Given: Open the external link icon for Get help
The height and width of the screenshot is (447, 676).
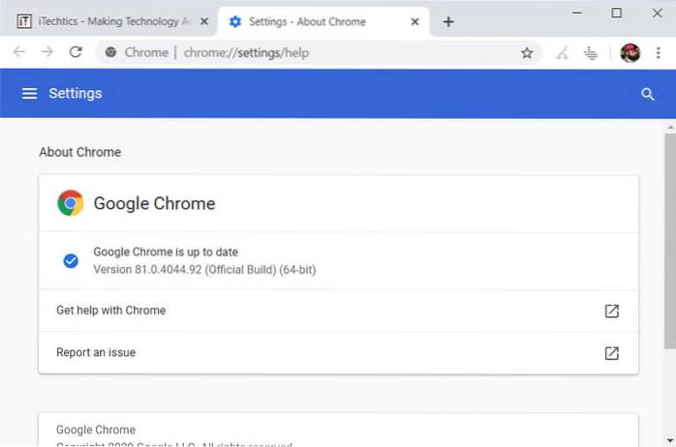Looking at the screenshot, I should 612,311.
